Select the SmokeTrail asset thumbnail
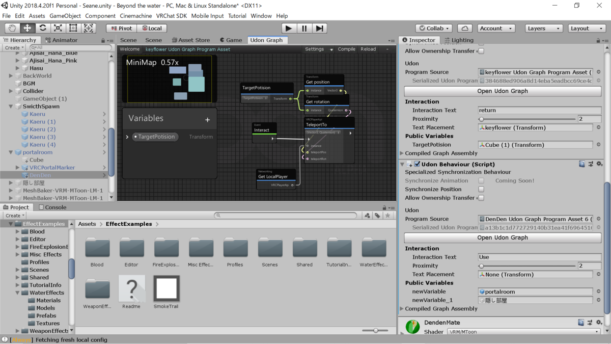 click(x=166, y=288)
